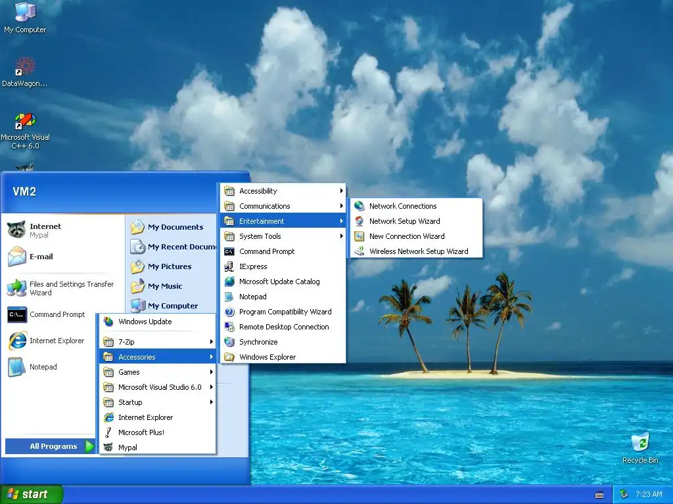Expand the Communications submenu arrow

(341, 205)
